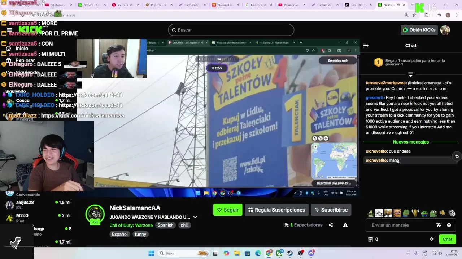
Task: Jump to 'Nuevos mensajes' in chat
Action: tap(411, 142)
